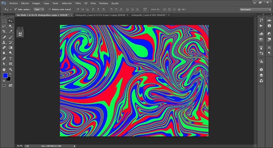
Task: Open the Info panel icon
Action: click(x=269, y=26)
